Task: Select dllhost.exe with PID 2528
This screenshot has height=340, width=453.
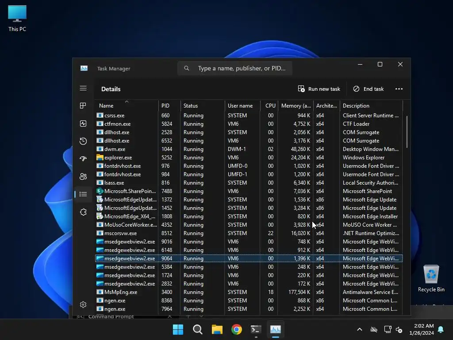Action: pyautogui.click(x=249, y=132)
